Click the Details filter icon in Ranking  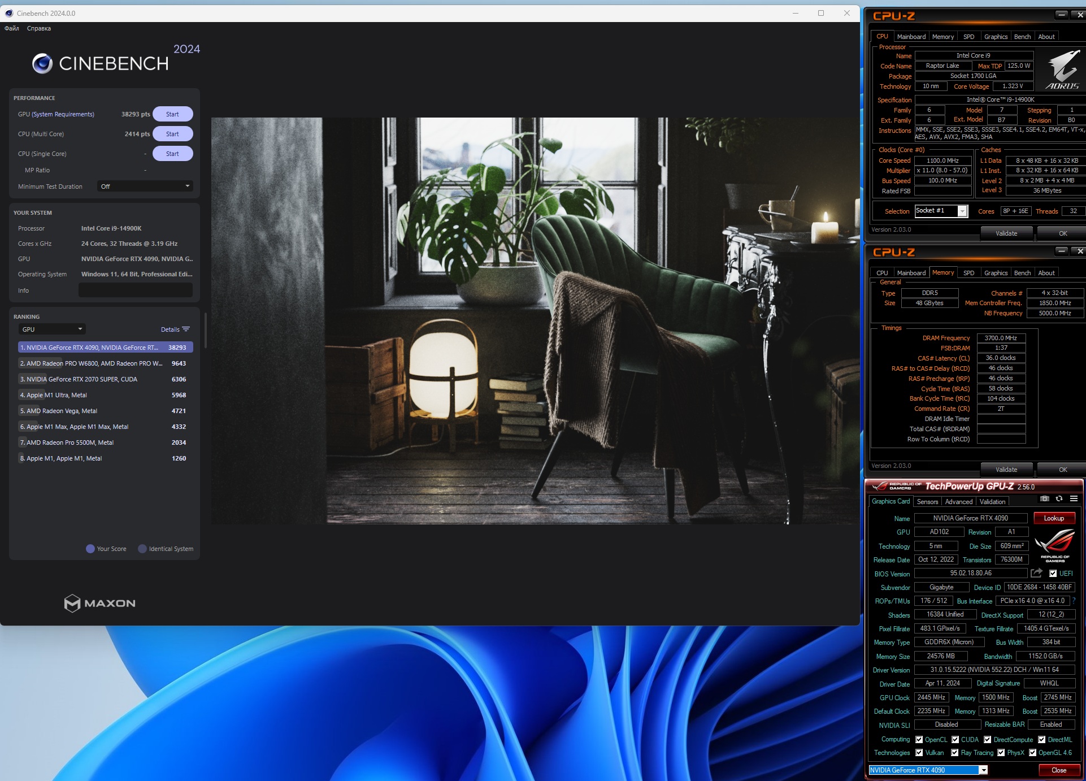pyautogui.click(x=186, y=329)
